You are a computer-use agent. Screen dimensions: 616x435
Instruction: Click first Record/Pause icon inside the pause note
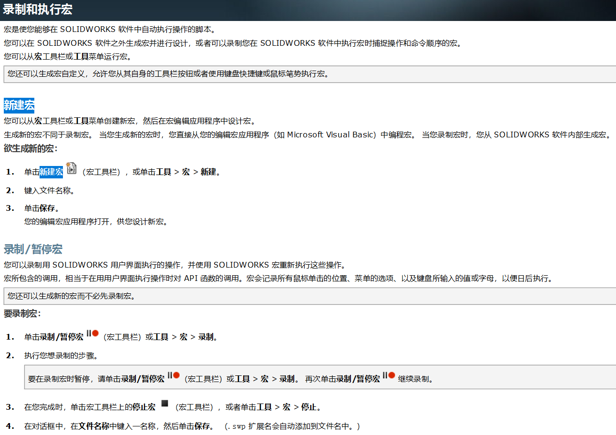[174, 375]
